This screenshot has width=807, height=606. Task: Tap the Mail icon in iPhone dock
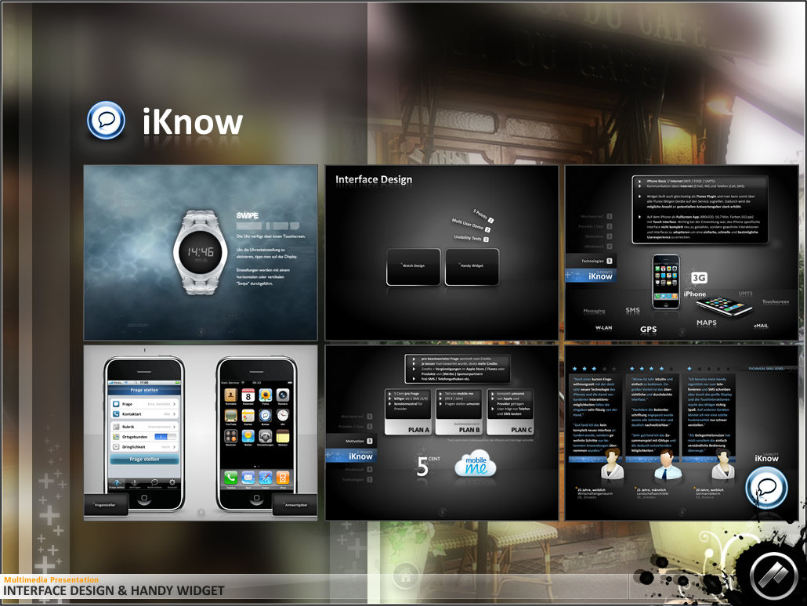coord(248,477)
